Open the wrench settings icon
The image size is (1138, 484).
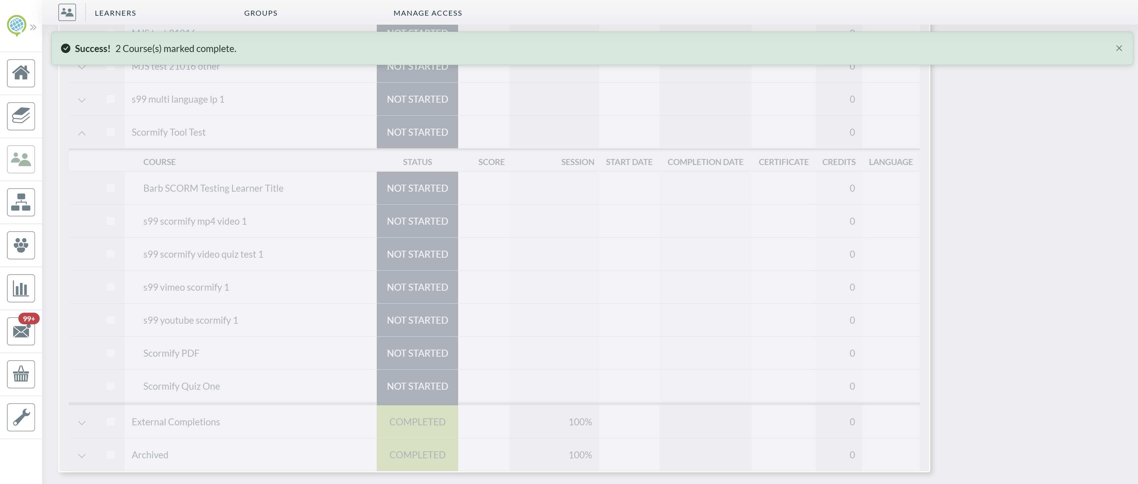pyautogui.click(x=21, y=417)
